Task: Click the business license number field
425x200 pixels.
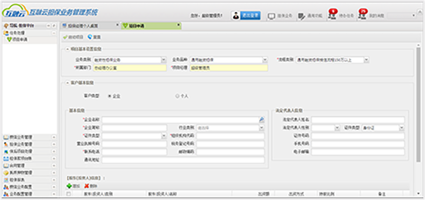Action: click(134, 144)
